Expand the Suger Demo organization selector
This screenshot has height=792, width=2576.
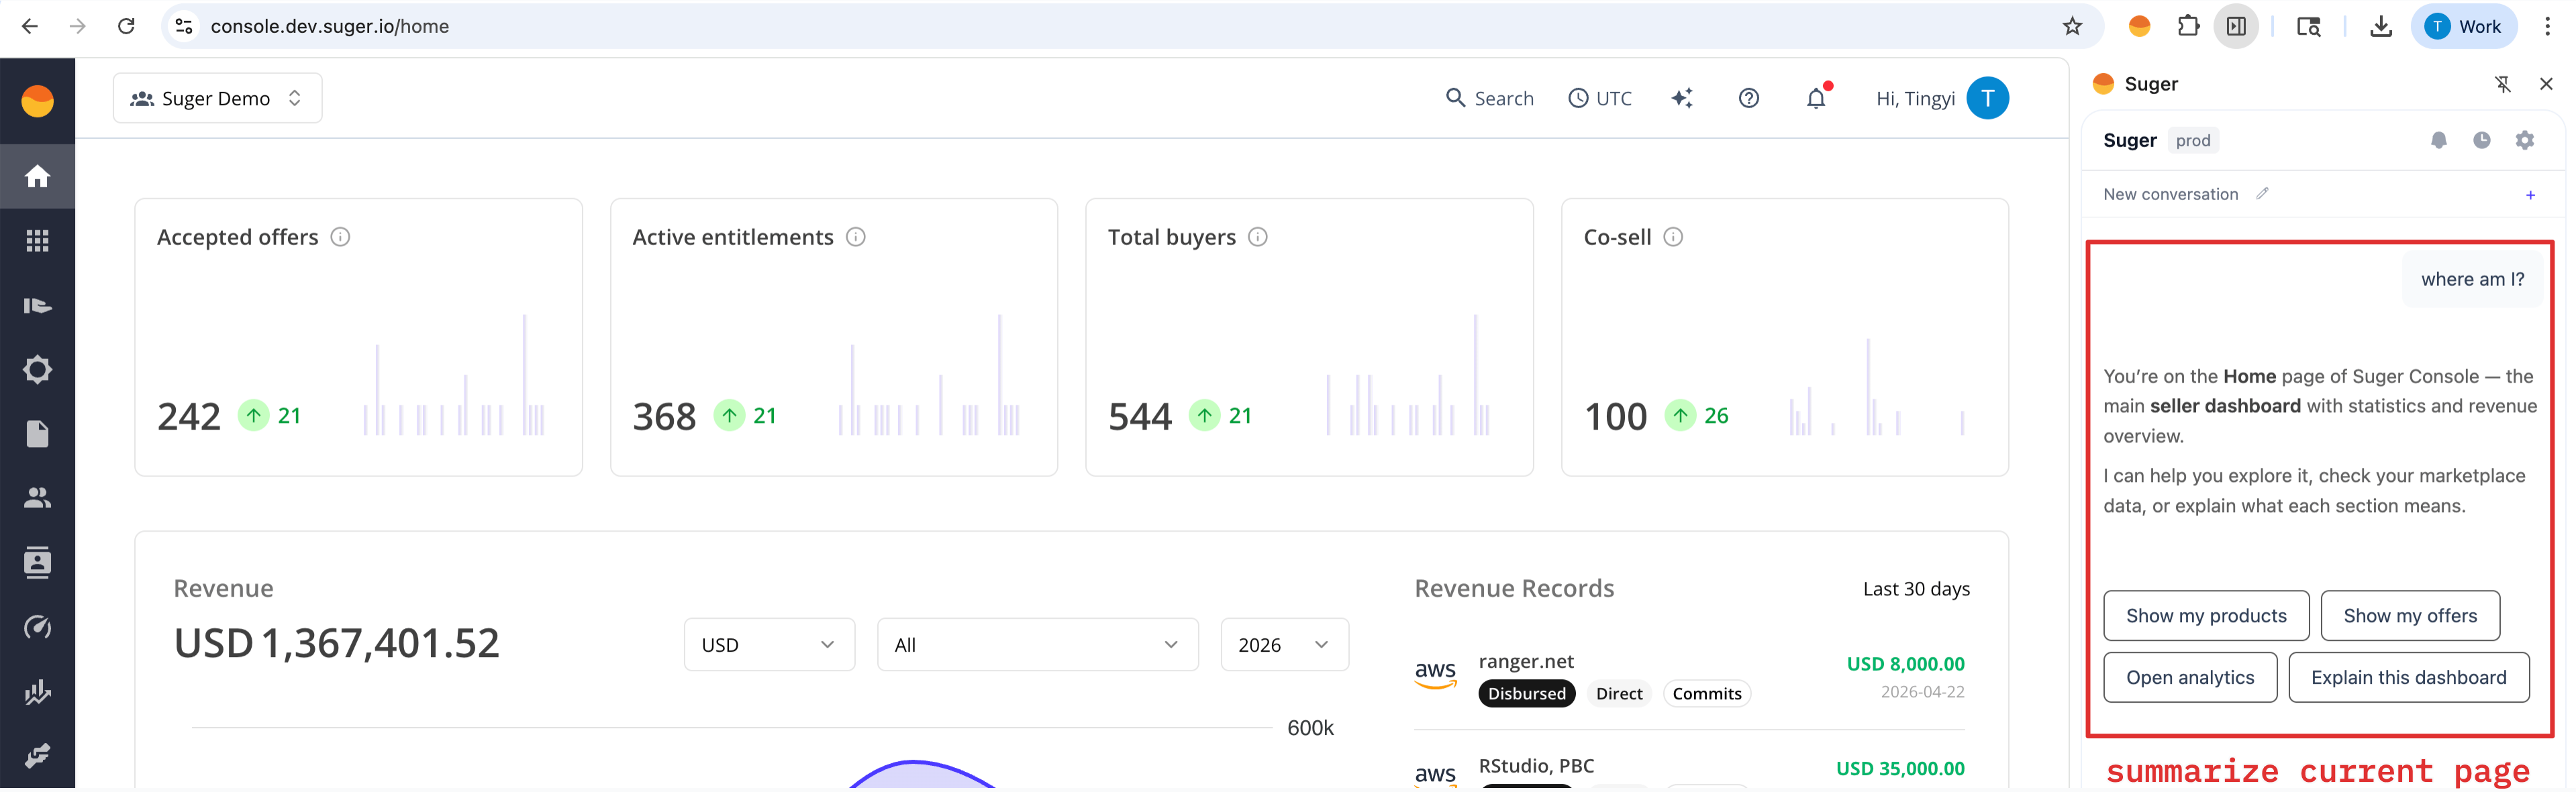[x=217, y=98]
